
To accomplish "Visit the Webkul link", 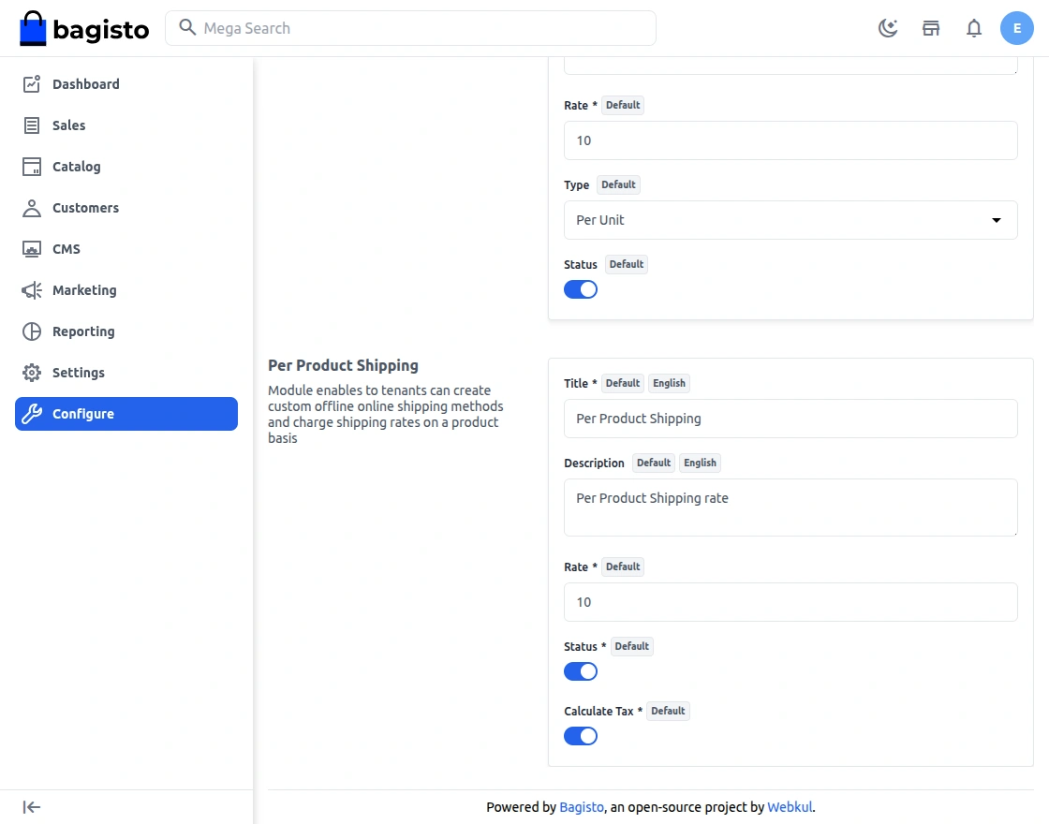I will click(x=790, y=807).
